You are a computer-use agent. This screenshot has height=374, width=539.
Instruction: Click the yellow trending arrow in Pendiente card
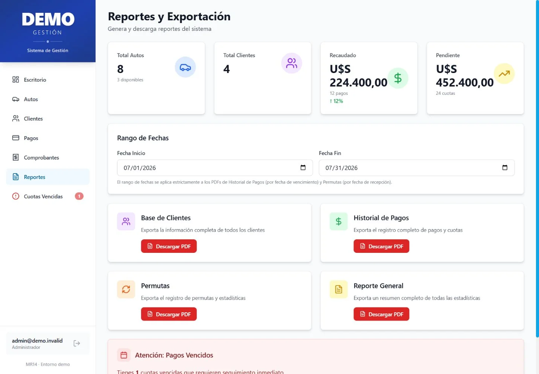504,74
